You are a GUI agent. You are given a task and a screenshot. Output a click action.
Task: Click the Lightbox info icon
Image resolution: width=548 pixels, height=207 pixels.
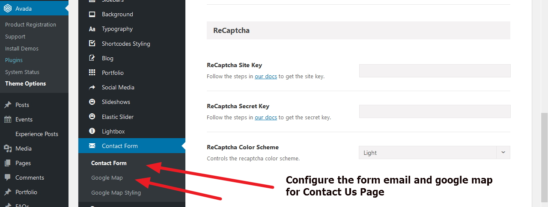pyautogui.click(x=92, y=131)
